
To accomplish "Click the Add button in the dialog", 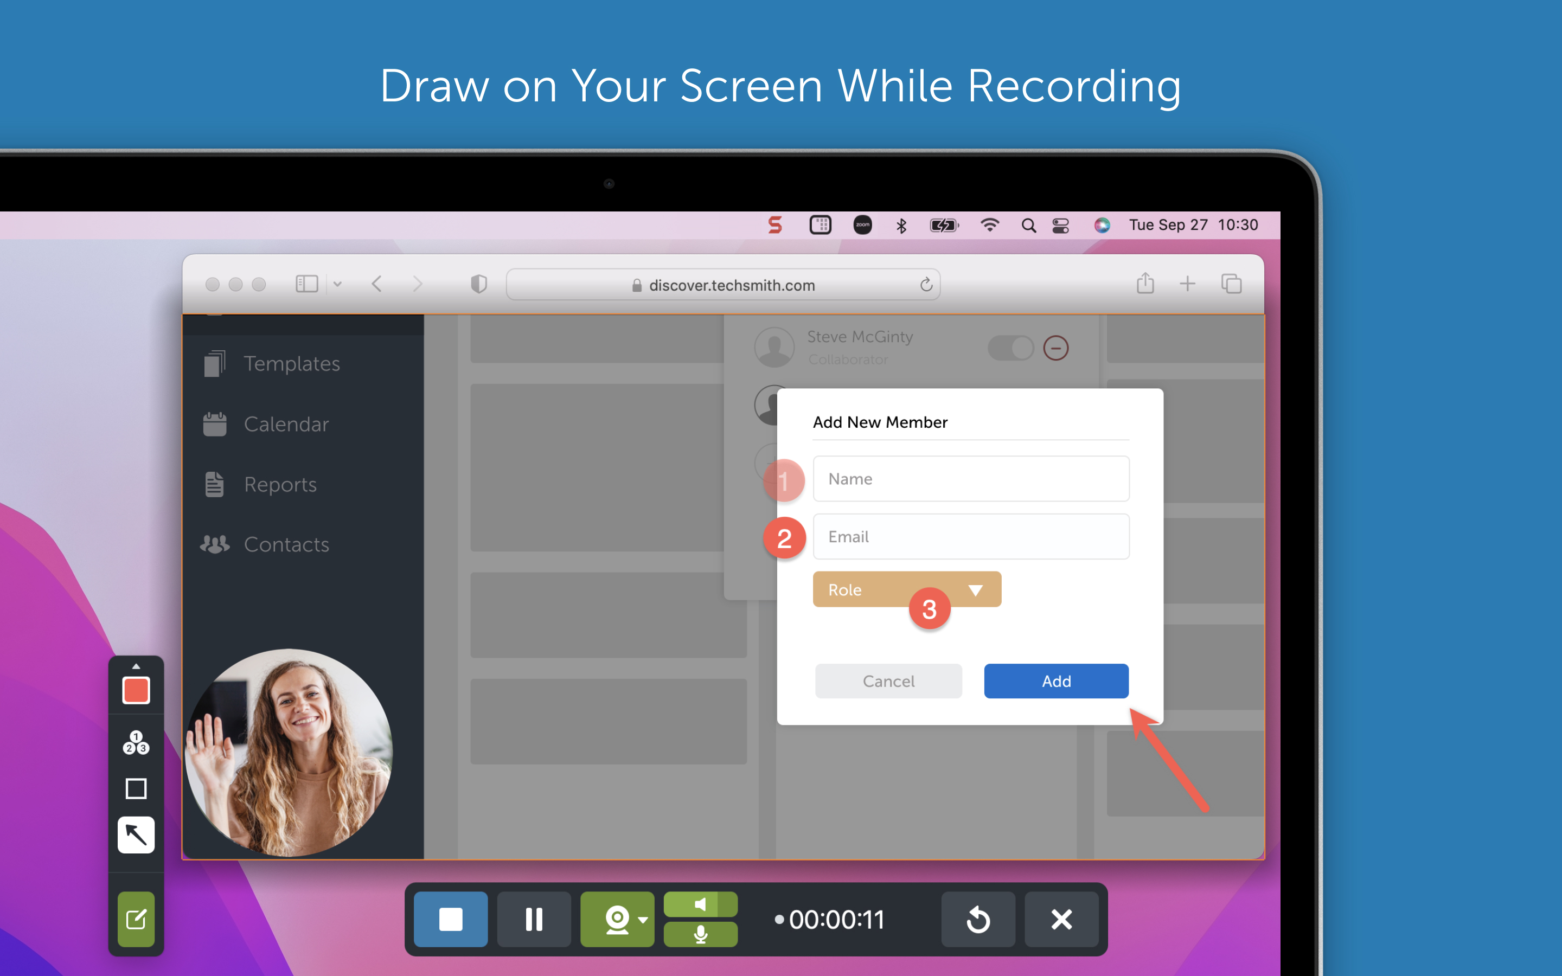I will pos(1055,680).
